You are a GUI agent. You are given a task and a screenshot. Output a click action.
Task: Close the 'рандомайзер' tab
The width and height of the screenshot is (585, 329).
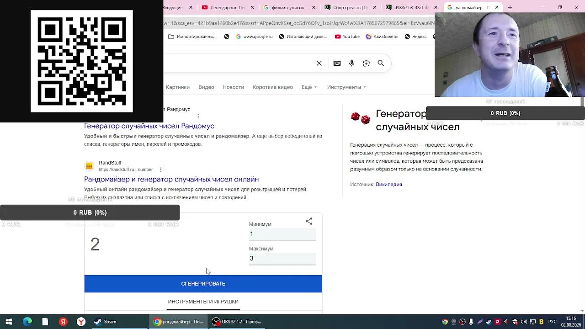pos(497,7)
